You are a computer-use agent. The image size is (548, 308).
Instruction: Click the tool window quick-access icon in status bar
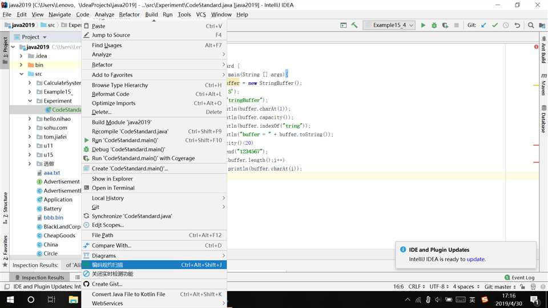point(7,287)
